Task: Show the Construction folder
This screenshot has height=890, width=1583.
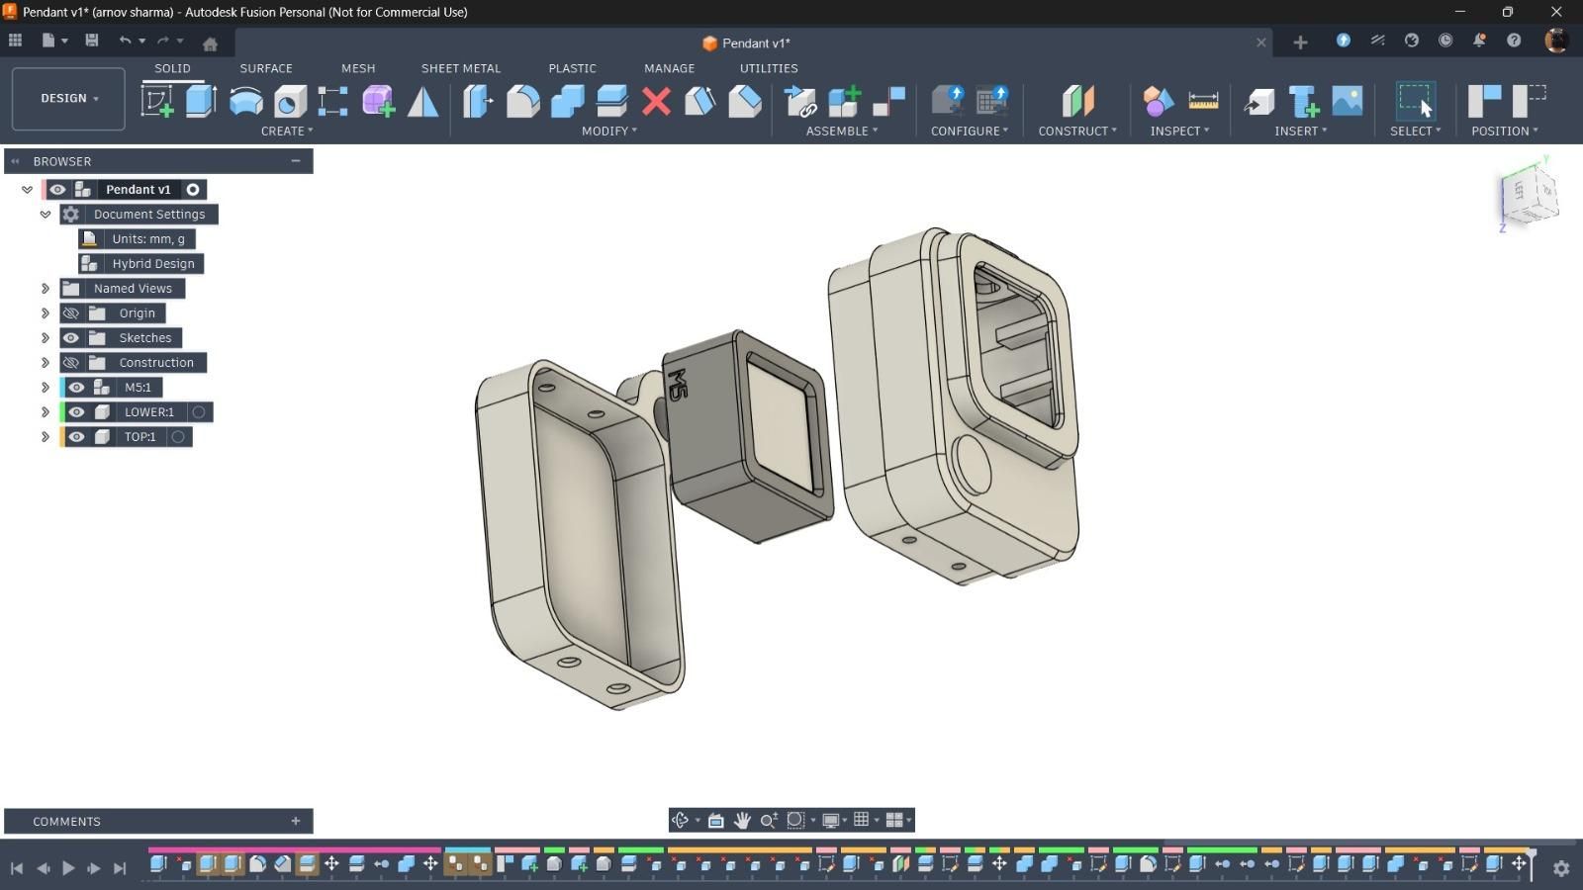Action: [x=71, y=363]
